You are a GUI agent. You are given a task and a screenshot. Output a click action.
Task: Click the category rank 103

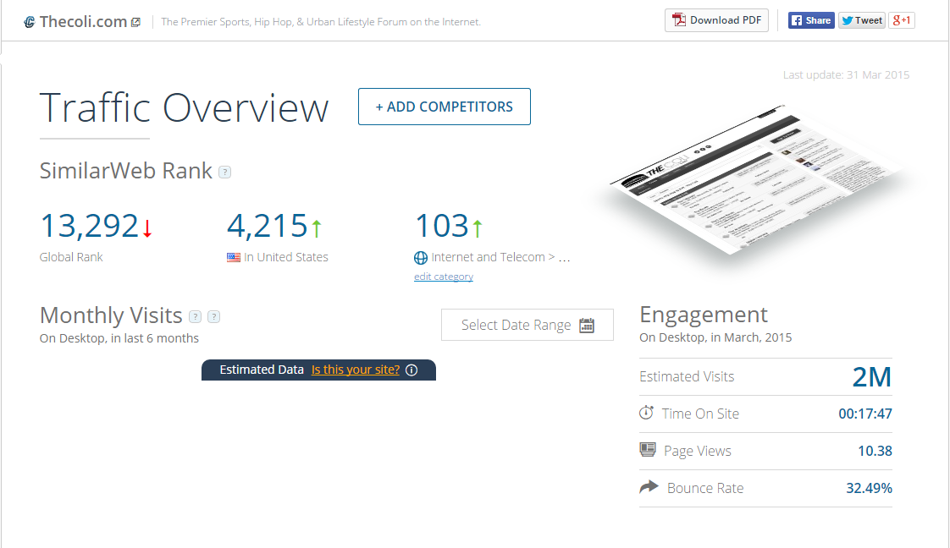pos(442,226)
